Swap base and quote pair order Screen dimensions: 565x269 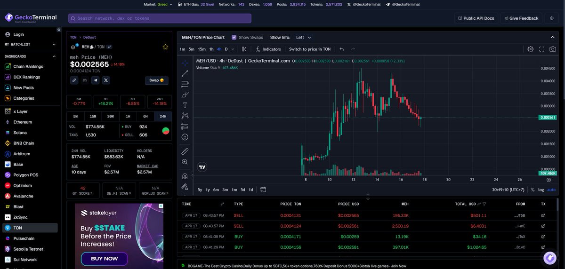(109, 47)
